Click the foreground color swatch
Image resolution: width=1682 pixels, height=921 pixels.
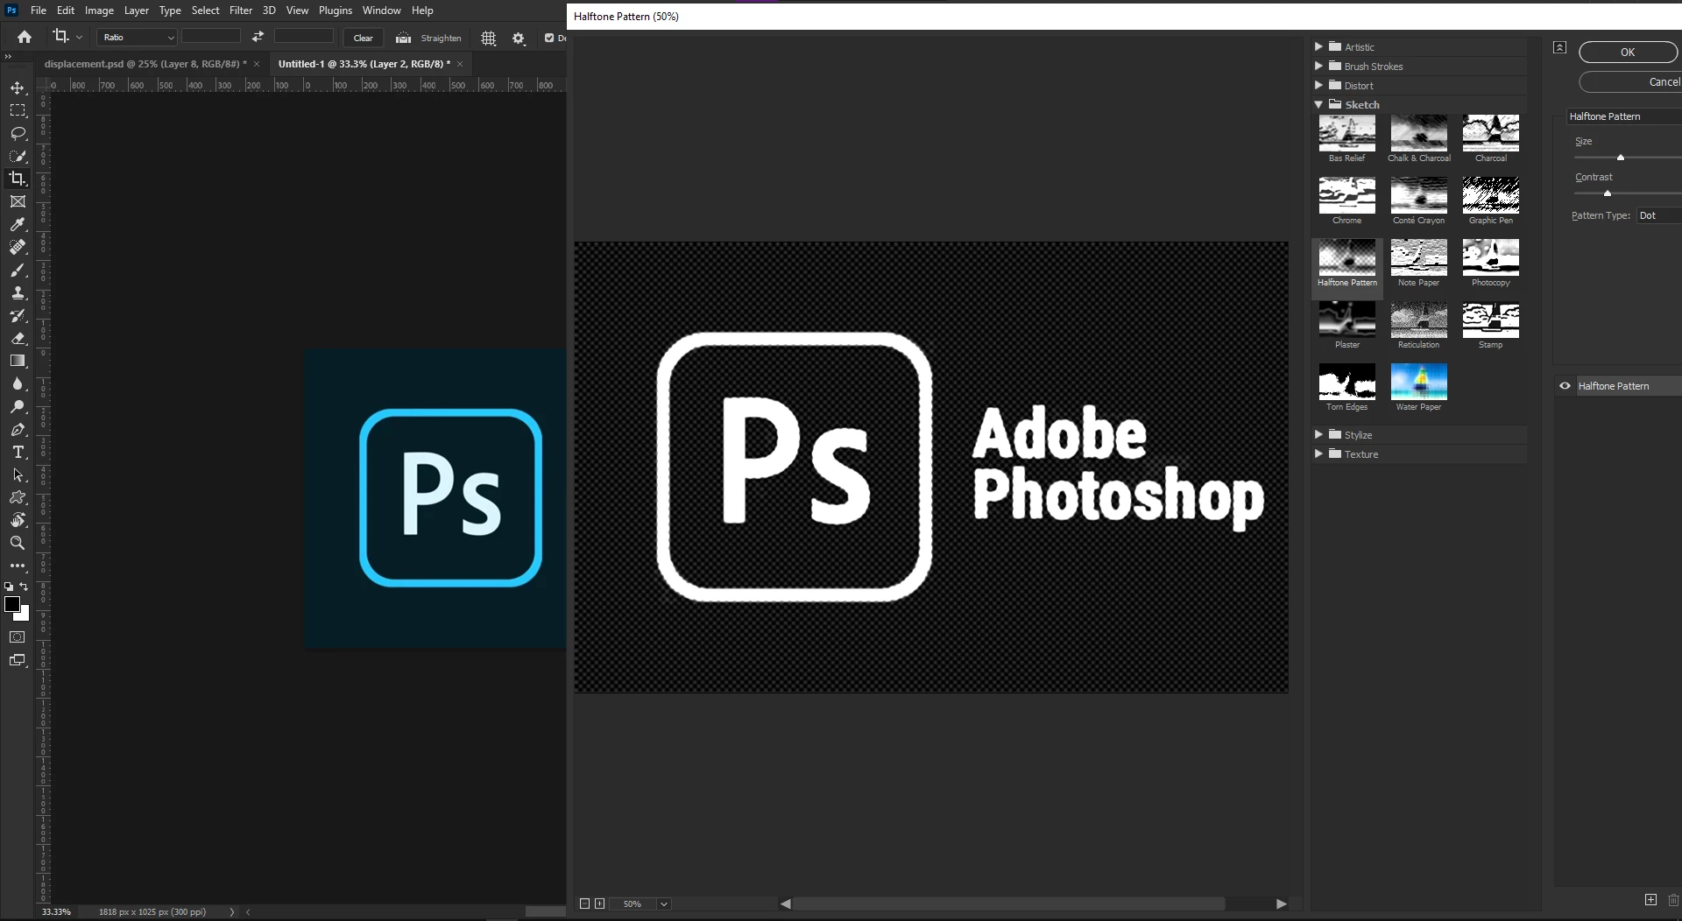[11, 604]
